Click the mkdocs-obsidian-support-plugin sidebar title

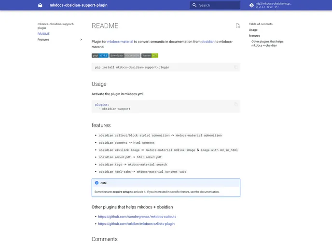pyautogui.click(x=55, y=26)
